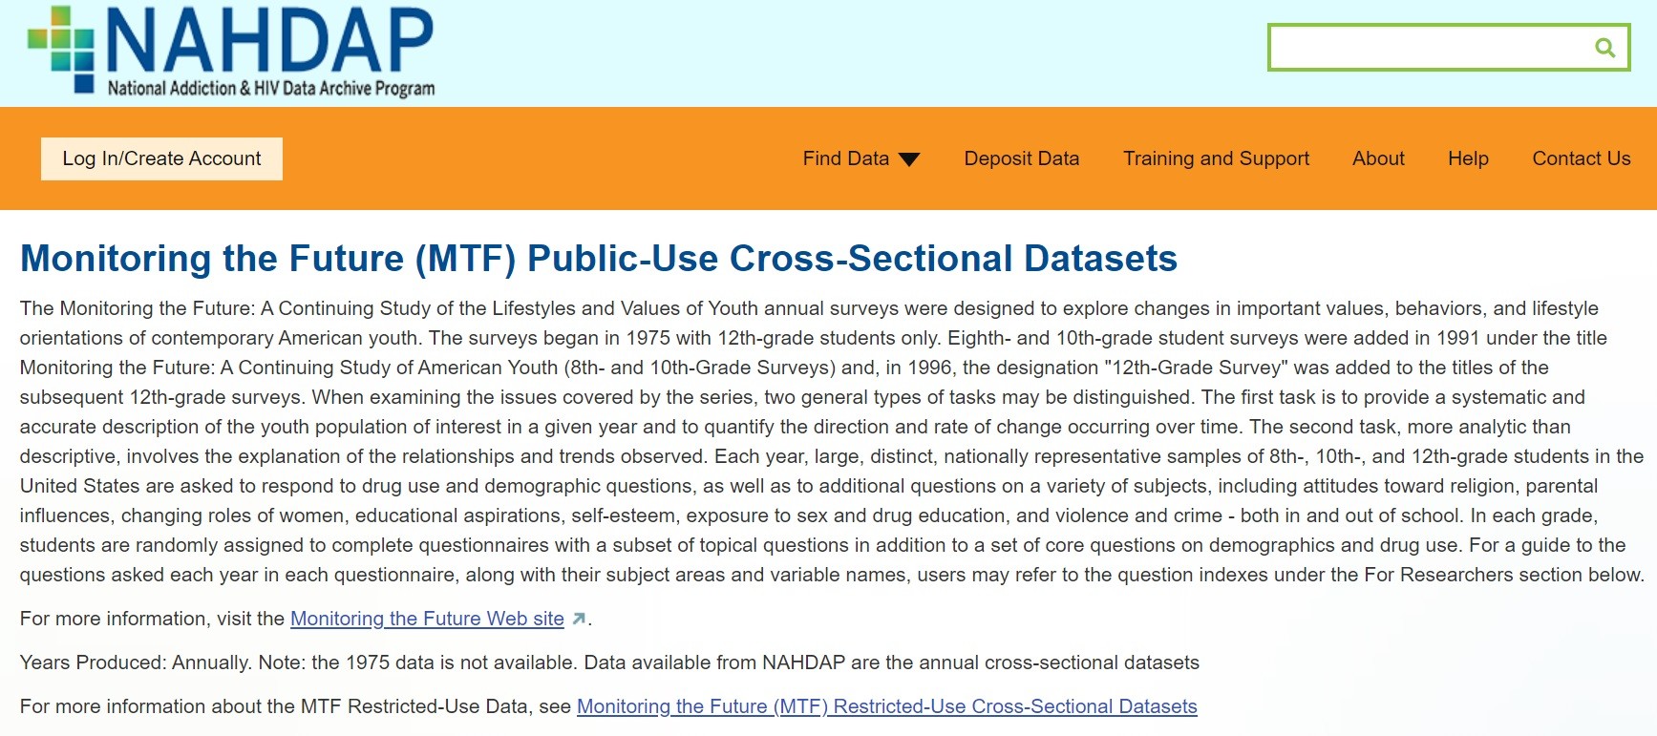Open the Help menu item
Viewport: 1657px width, 736px height.
click(x=1468, y=158)
